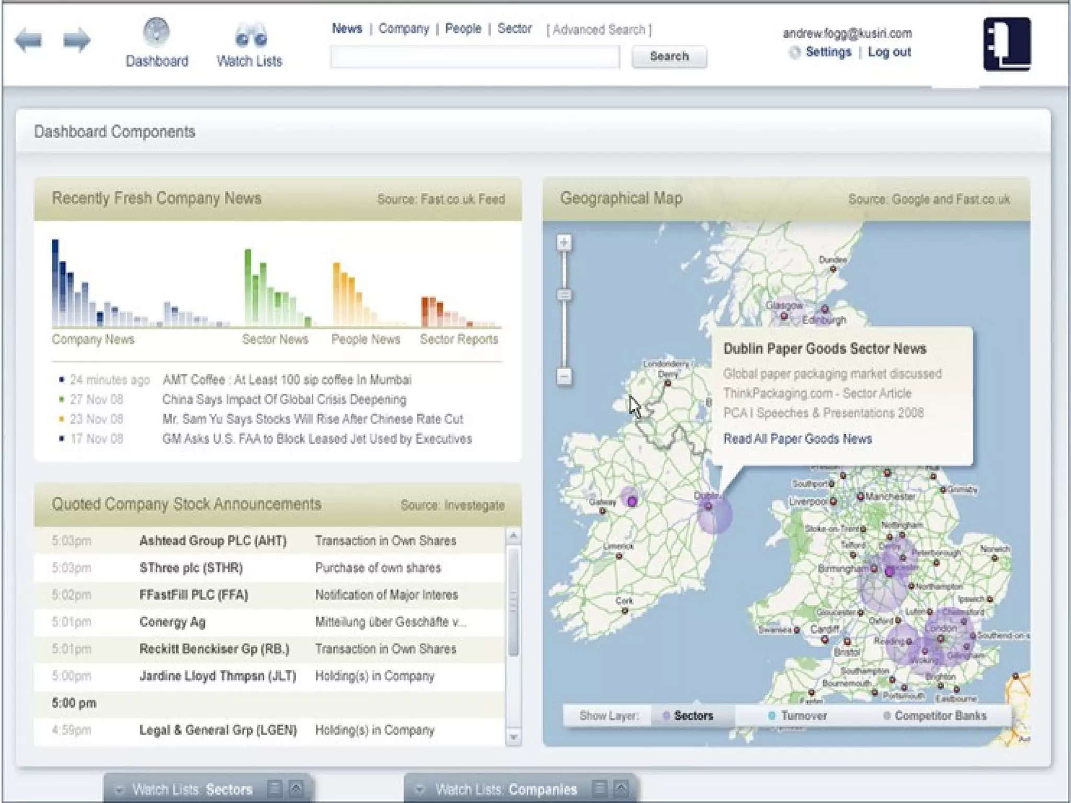This screenshot has width=1071, height=803.
Task: Zoom in on the map
Action: (564, 243)
